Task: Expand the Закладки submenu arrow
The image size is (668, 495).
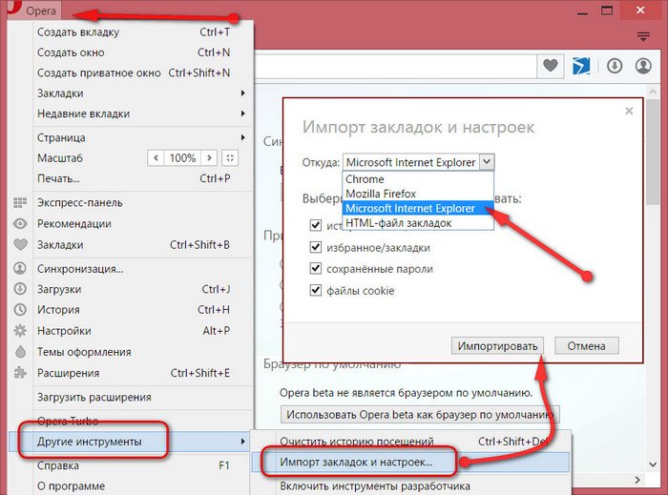Action: pos(243,93)
